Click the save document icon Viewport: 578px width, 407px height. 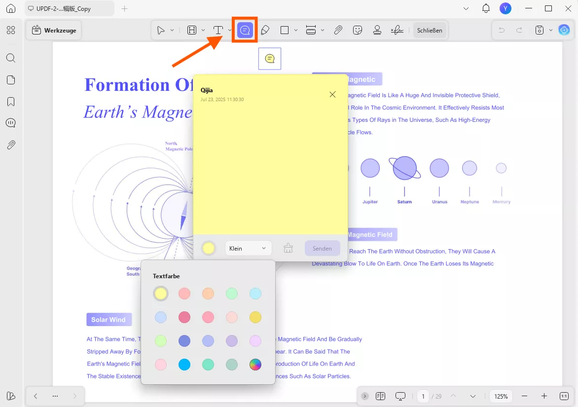(x=540, y=30)
